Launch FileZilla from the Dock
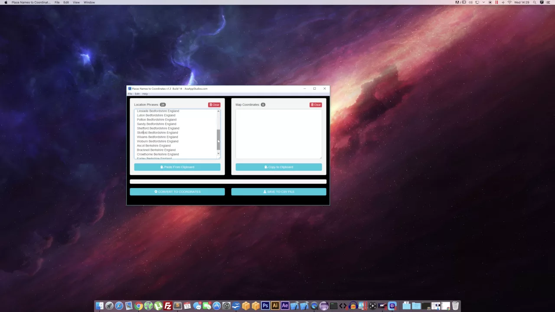The image size is (555, 312). click(x=168, y=305)
